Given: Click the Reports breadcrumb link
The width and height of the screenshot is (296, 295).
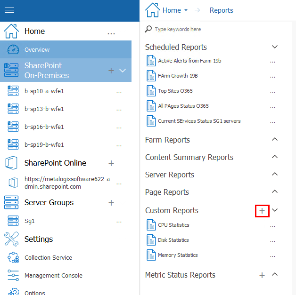Looking at the screenshot, I should pos(222,10).
